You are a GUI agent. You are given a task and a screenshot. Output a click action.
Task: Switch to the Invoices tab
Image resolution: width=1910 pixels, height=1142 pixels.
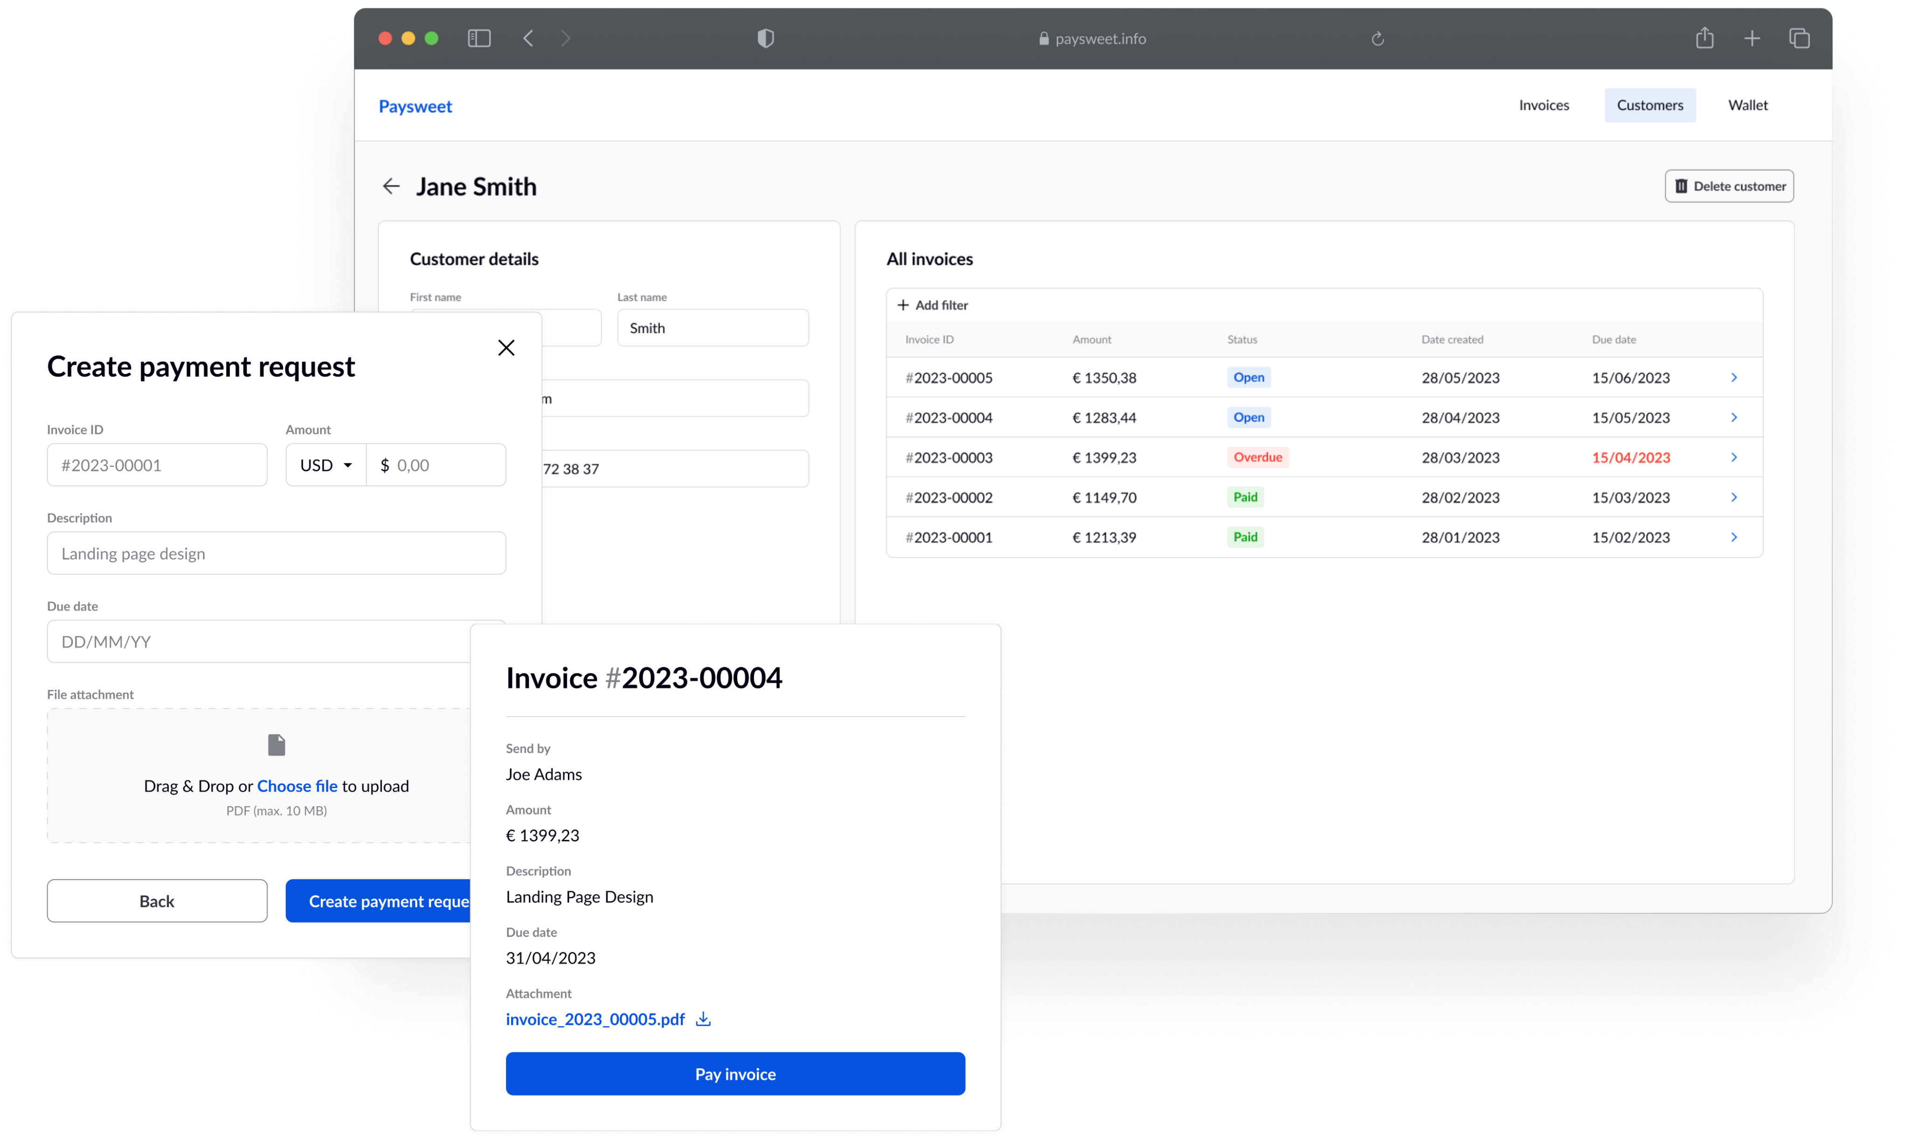[x=1543, y=105]
